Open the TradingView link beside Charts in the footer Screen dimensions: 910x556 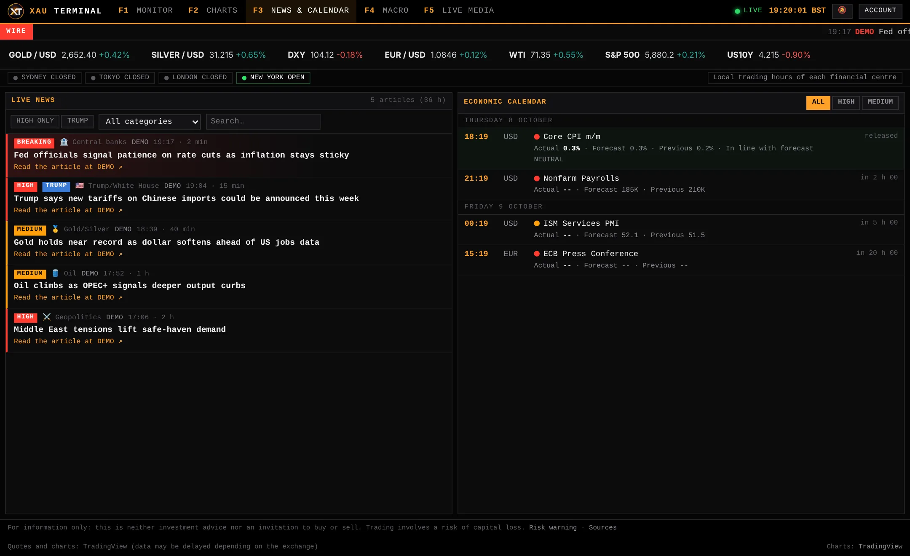pyautogui.click(x=881, y=547)
